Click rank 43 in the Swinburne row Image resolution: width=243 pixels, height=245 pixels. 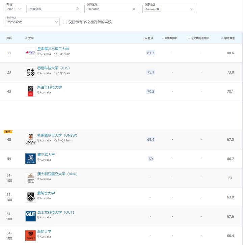click(x=9, y=91)
